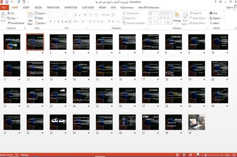Click the Cut scissors icon

tap(9, 13)
